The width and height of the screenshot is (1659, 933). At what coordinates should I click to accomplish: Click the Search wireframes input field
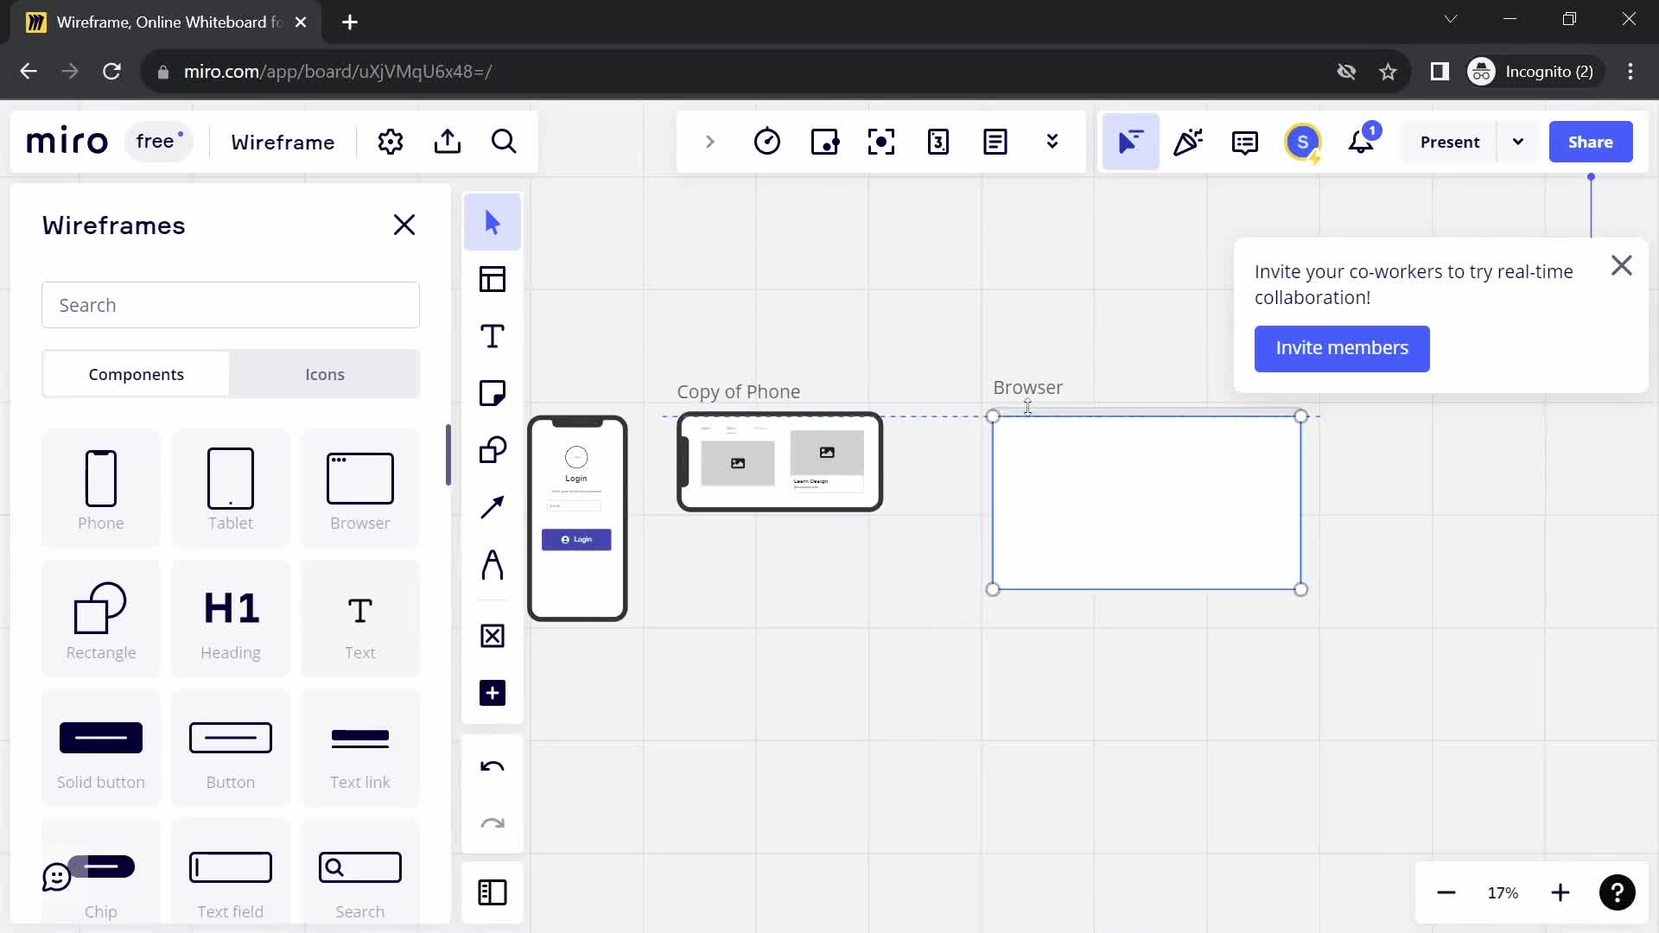[x=232, y=304]
